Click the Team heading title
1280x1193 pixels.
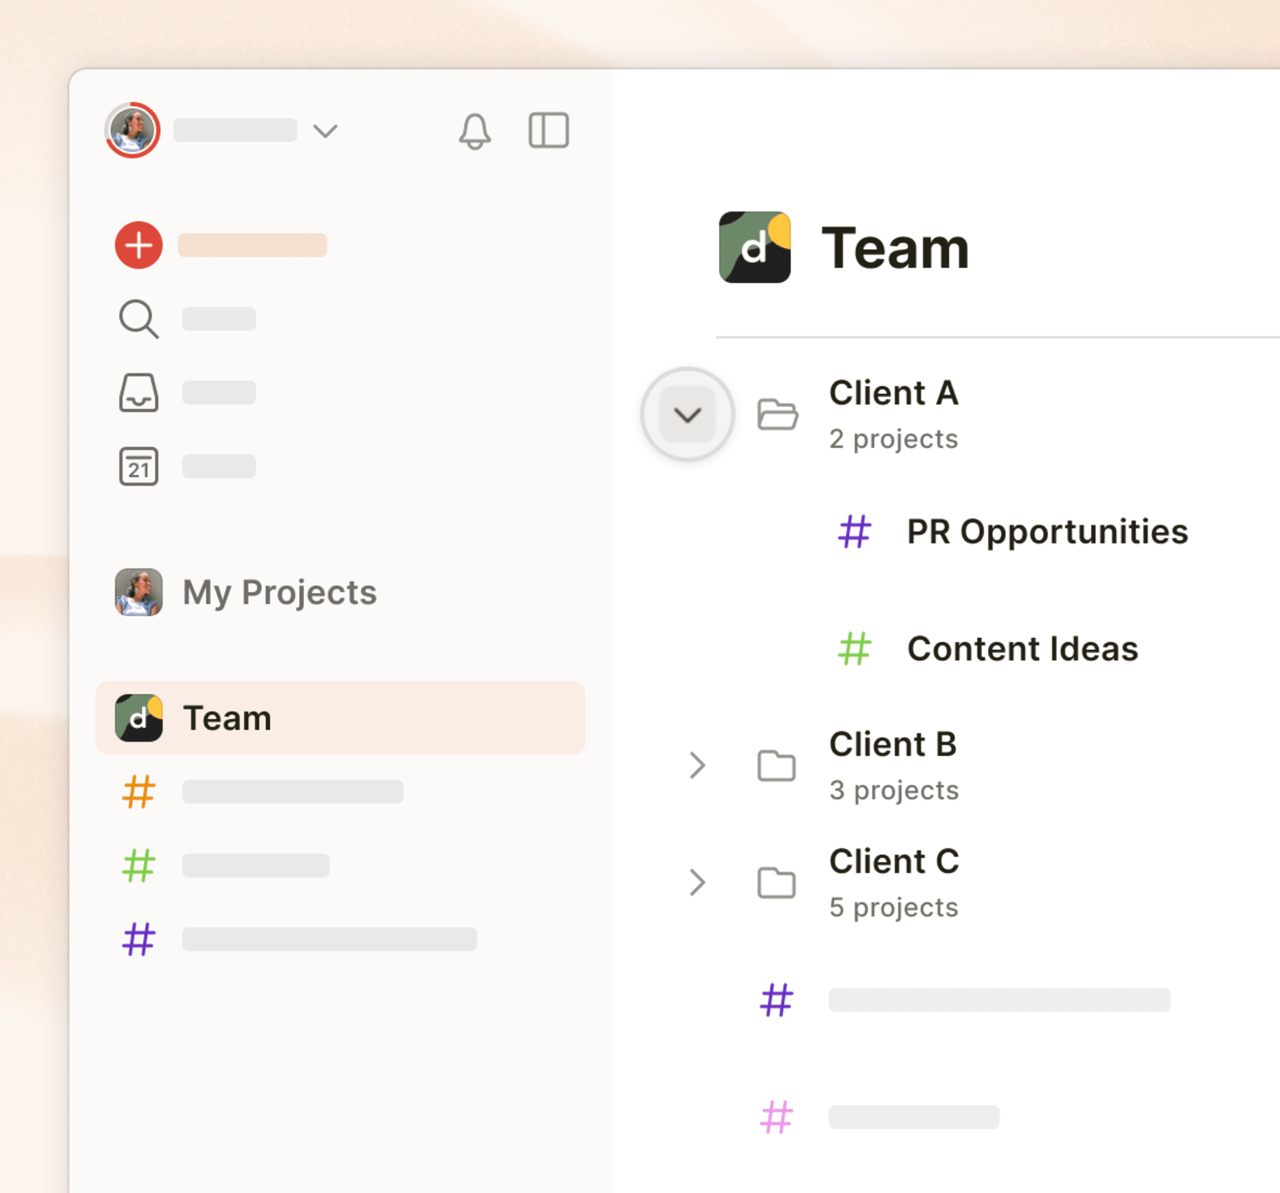pyautogui.click(x=896, y=248)
